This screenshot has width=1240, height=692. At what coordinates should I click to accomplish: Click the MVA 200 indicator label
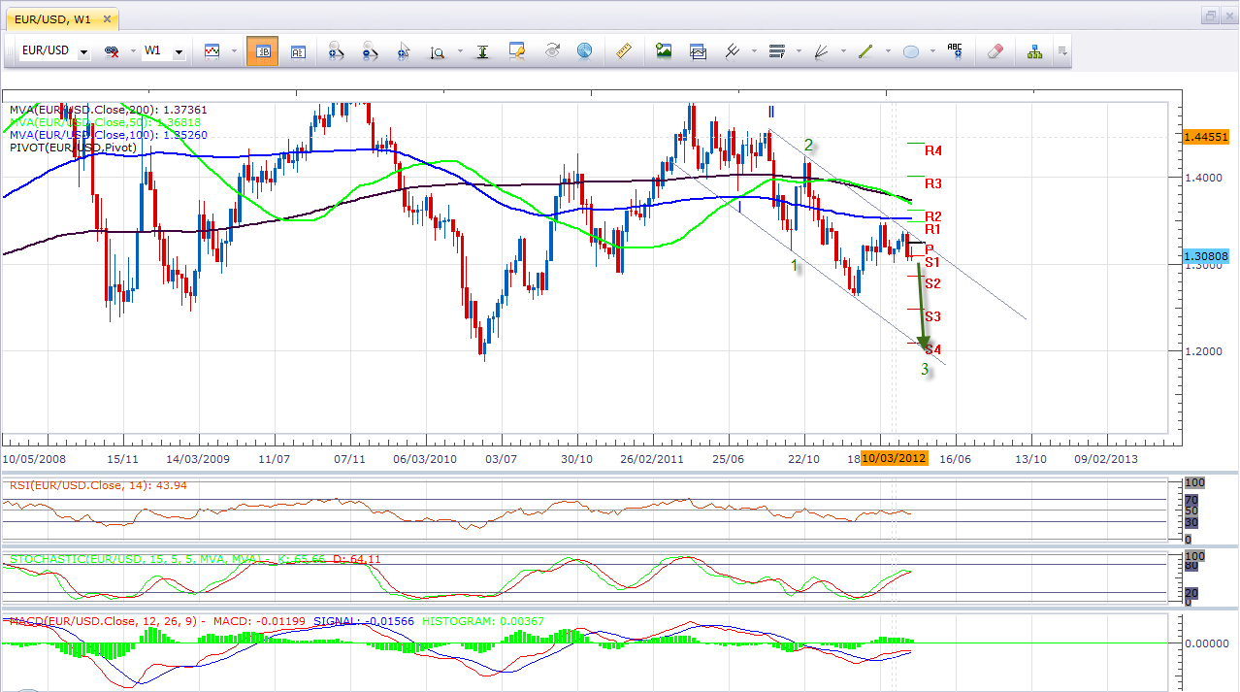(109, 110)
